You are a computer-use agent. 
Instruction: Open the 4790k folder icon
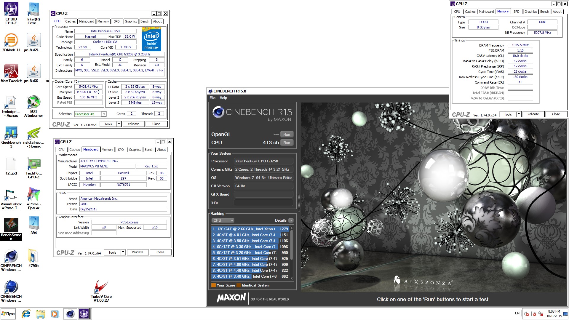coord(33,258)
